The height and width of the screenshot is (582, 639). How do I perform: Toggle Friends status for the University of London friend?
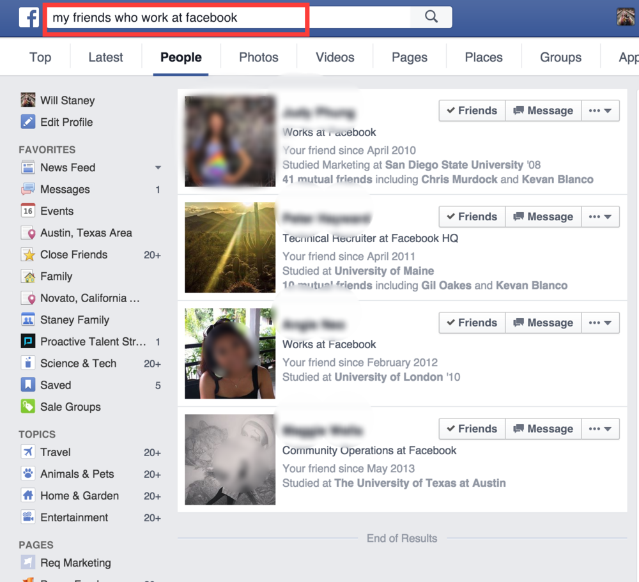tap(472, 323)
